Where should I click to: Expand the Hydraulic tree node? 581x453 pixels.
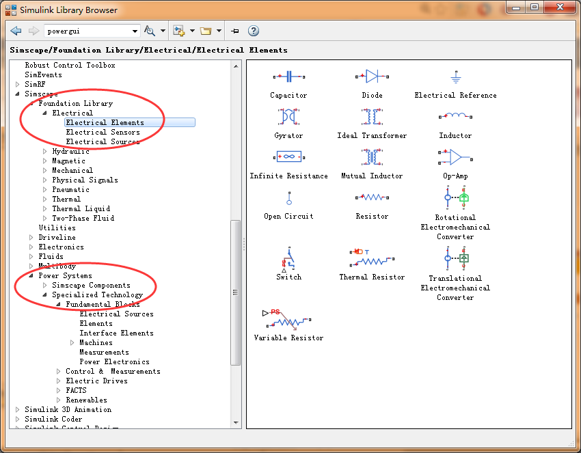pyautogui.click(x=45, y=151)
